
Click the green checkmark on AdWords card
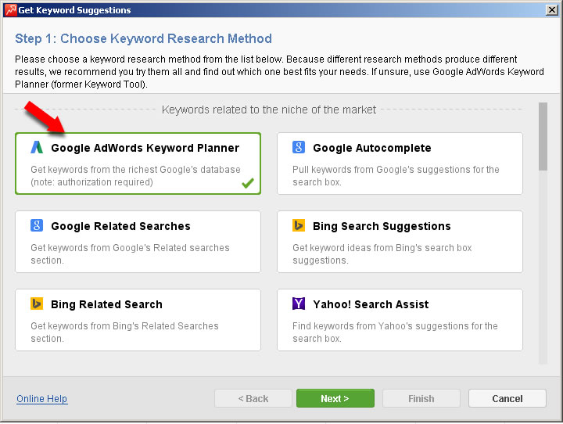(248, 183)
